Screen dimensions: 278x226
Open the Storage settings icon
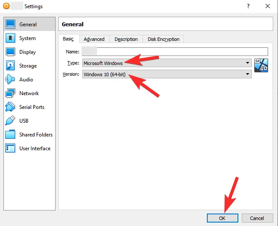click(x=11, y=66)
